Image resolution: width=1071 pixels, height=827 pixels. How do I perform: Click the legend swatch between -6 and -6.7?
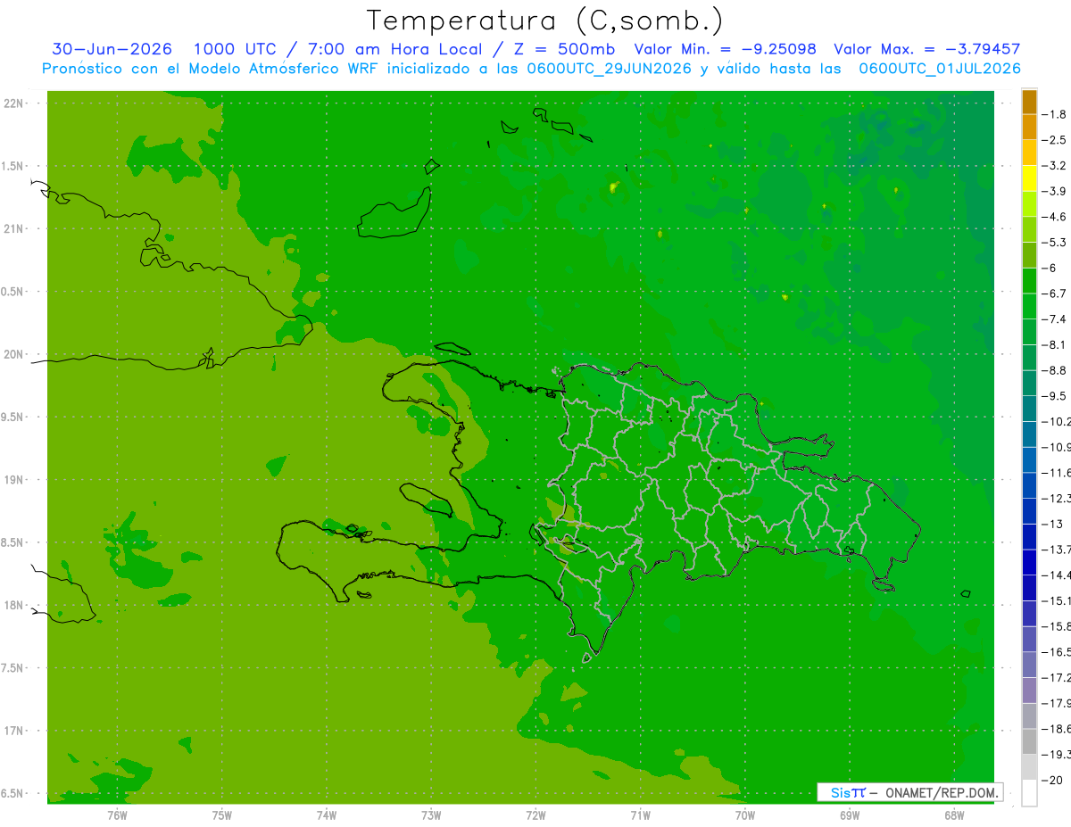click(x=1029, y=281)
